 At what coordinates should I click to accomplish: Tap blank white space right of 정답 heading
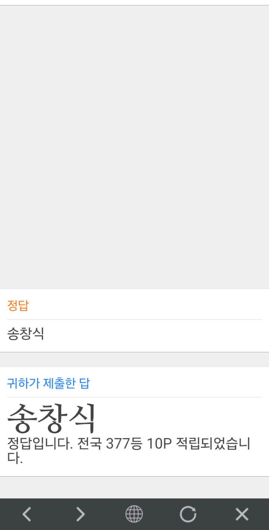click(x=149, y=306)
